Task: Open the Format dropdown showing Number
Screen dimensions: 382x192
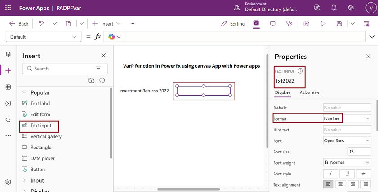Action: click(x=347, y=118)
